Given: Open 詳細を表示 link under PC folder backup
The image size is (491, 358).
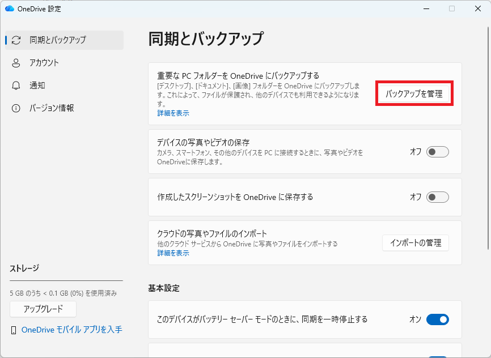Looking at the screenshot, I should [x=173, y=113].
